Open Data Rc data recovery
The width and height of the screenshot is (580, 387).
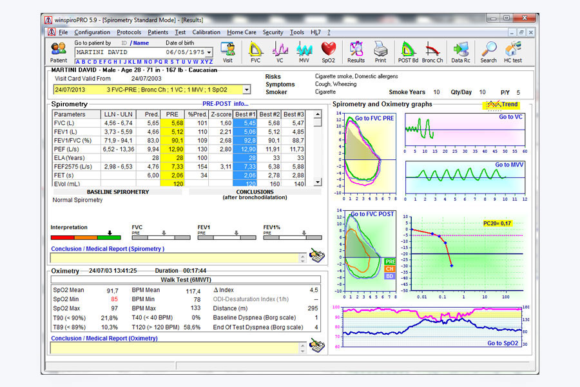tap(460, 48)
